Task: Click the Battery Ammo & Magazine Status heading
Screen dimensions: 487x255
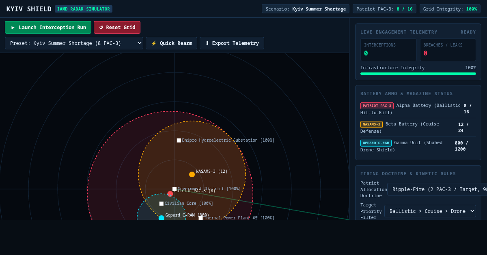Action: coord(407,93)
